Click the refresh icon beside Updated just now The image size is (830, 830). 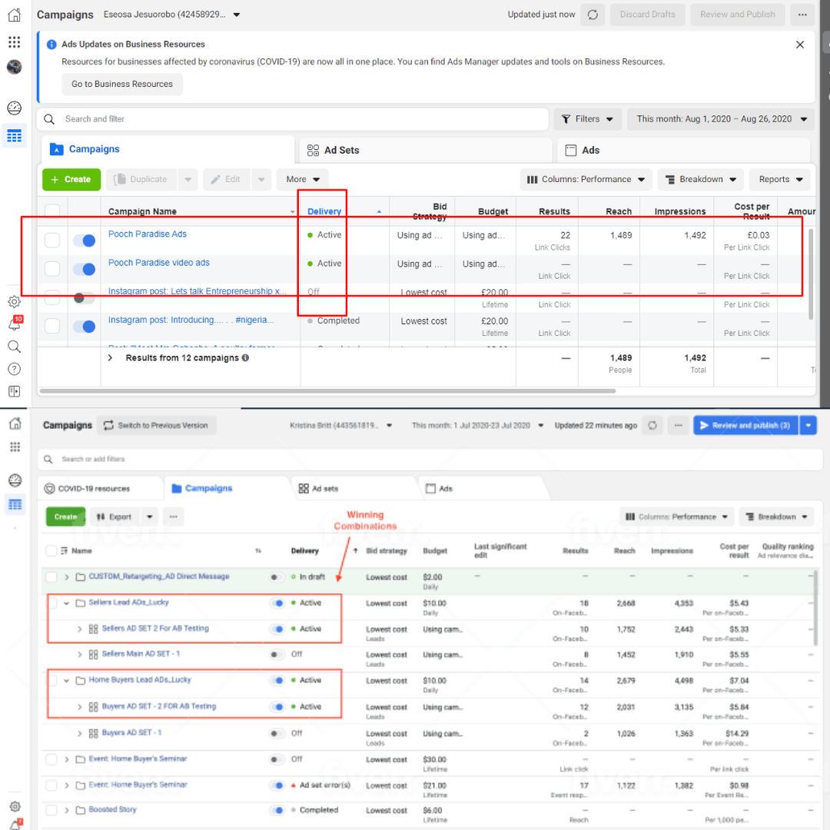(592, 15)
